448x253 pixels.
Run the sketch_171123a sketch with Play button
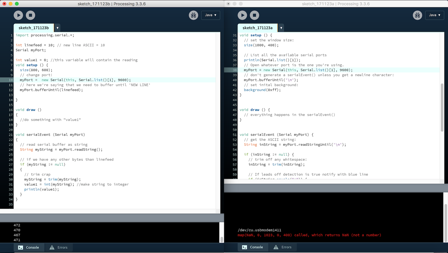[242, 15]
